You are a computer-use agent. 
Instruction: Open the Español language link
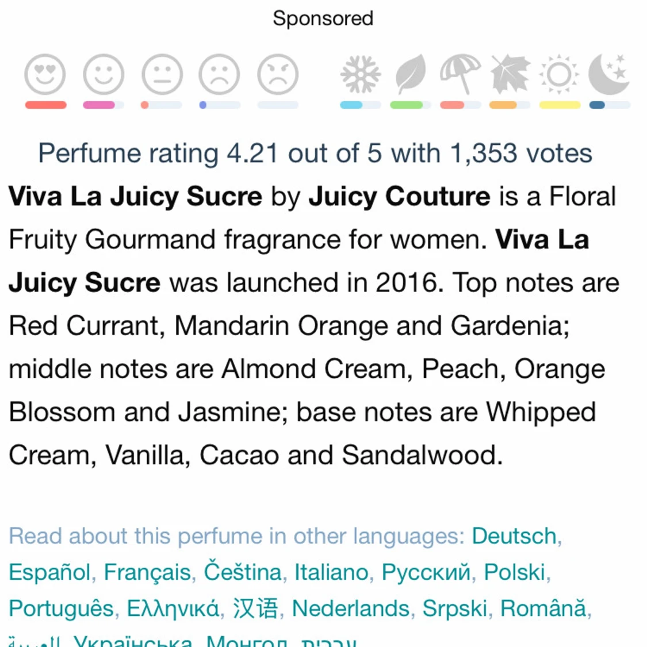pos(49,572)
